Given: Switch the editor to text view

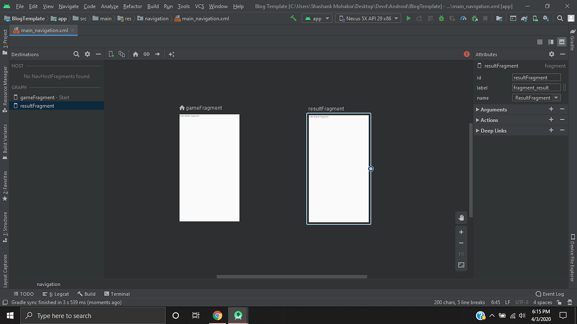Looking at the screenshot, I should [540, 41].
